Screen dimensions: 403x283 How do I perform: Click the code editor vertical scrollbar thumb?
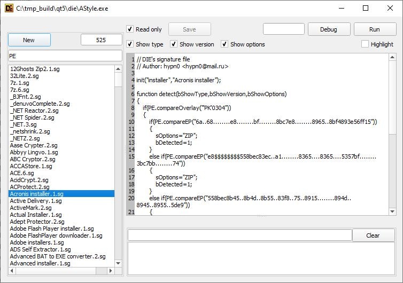tap(392, 97)
